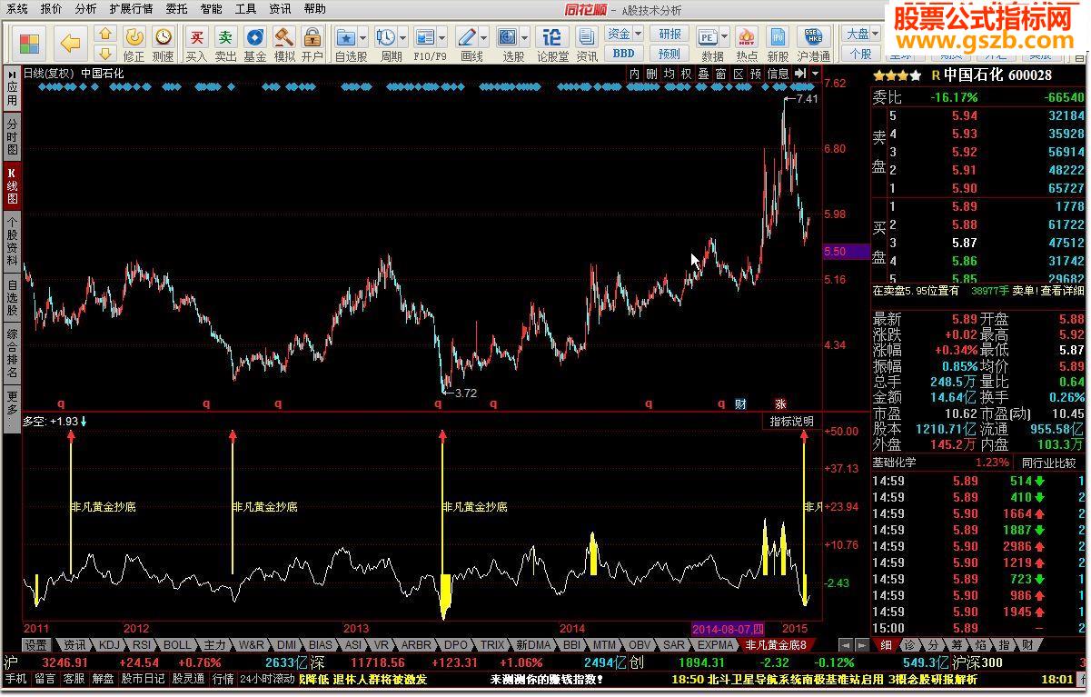Open the 指标说明 indicator description button
The image size is (1091, 697).
coord(792,422)
